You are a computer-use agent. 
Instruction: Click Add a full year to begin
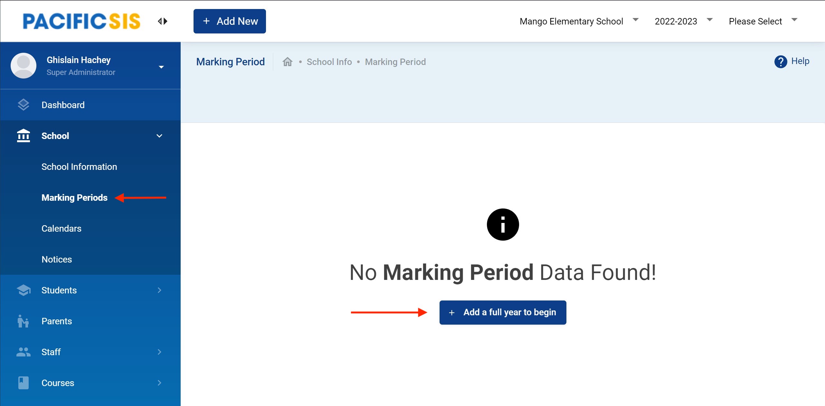point(503,312)
